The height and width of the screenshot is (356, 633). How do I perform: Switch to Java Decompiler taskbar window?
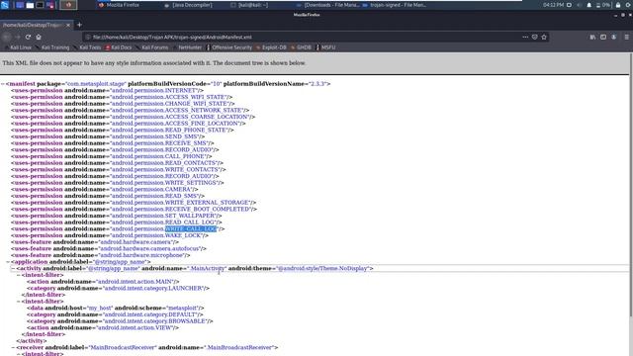tap(188, 5)
